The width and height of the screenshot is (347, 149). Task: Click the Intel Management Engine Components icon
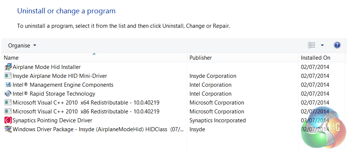click(x=8, y=85)
